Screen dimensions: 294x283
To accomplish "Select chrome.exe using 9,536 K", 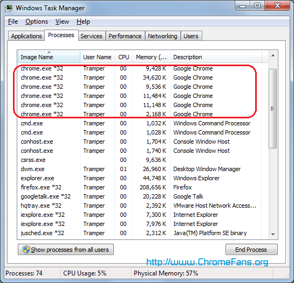I will (139, 87).
